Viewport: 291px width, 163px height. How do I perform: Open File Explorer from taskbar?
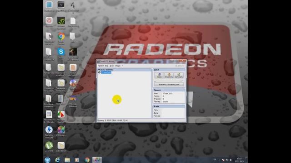point(67,160)
